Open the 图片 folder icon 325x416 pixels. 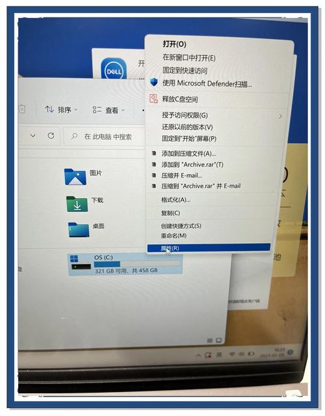[75, 177]
